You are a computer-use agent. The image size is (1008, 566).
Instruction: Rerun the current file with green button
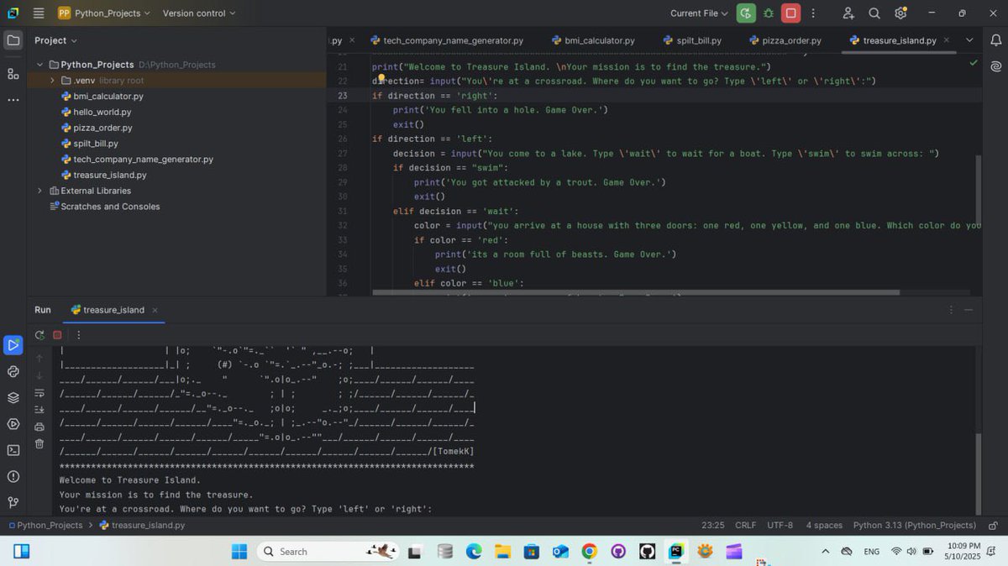click(x=746, y=13)
